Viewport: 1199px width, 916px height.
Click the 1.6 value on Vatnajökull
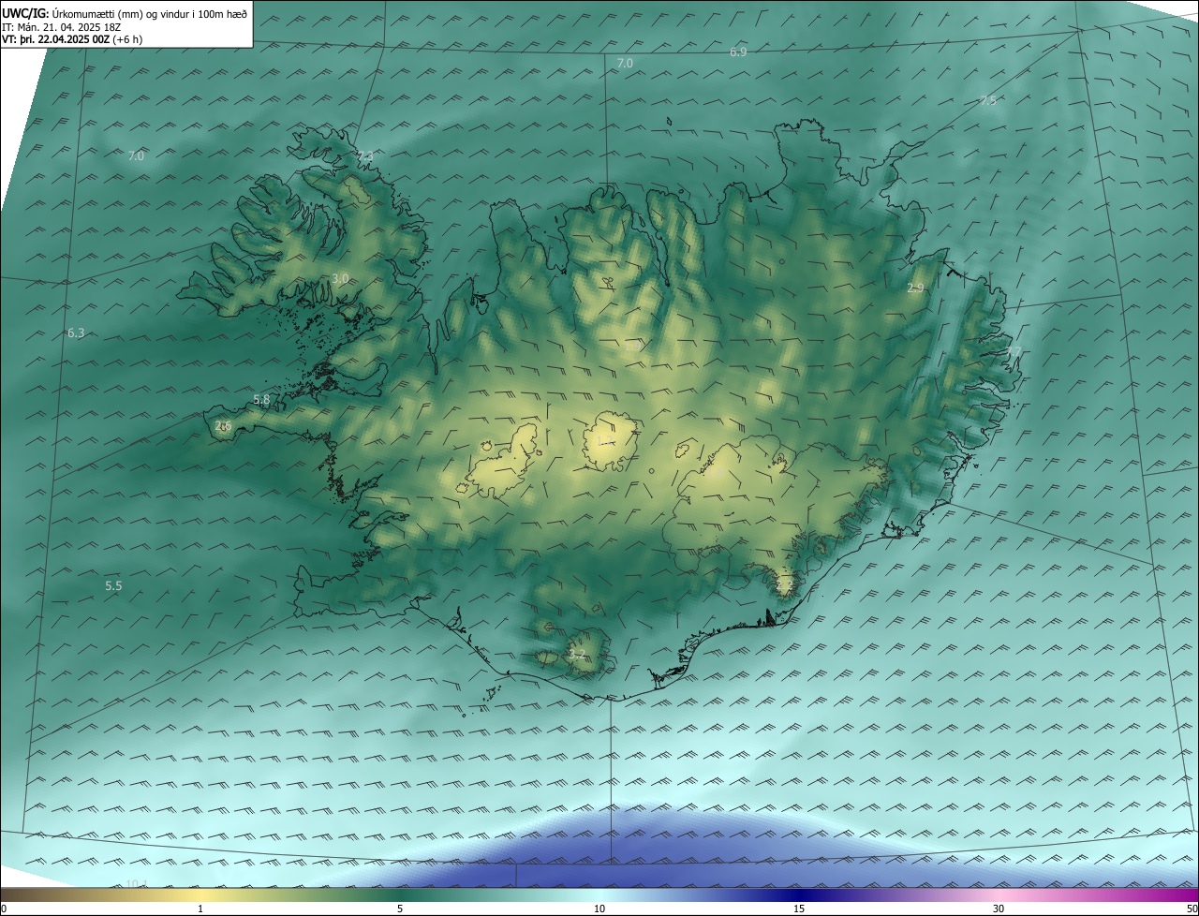pos(715,471)
